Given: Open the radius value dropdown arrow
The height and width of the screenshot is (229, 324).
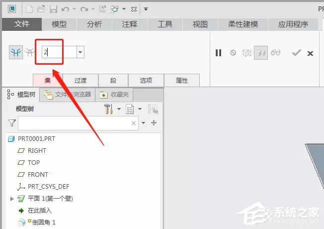Looking at the screenshot, I should (x=81, y=52).
